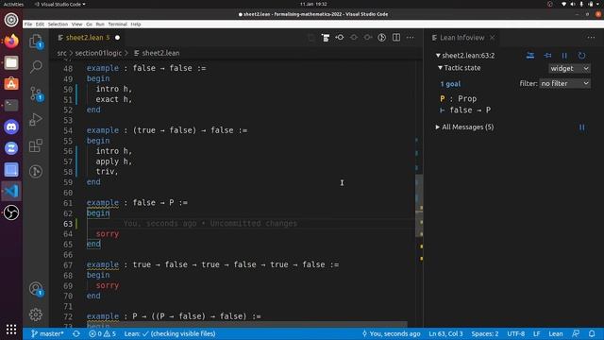Click the master branch status item

(x=47, y=333)
